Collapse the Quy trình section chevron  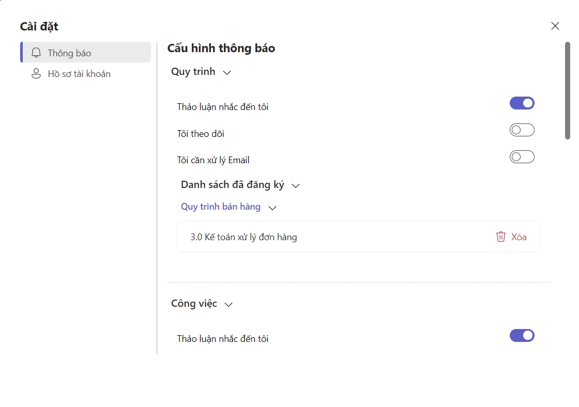pyautogui.click(x=226, y=73)
